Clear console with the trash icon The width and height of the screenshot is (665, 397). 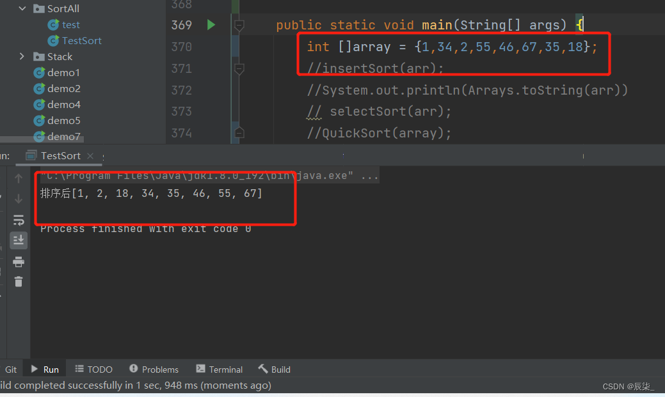(19, 281)
